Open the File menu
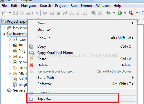The image size is (144, 104). [x=4, y=6]
